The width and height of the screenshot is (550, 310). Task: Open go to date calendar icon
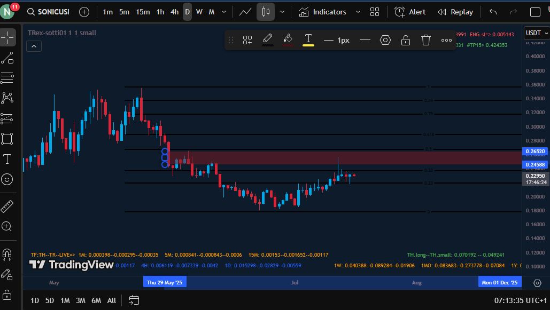pyautogui.click(x=134, y=300)
